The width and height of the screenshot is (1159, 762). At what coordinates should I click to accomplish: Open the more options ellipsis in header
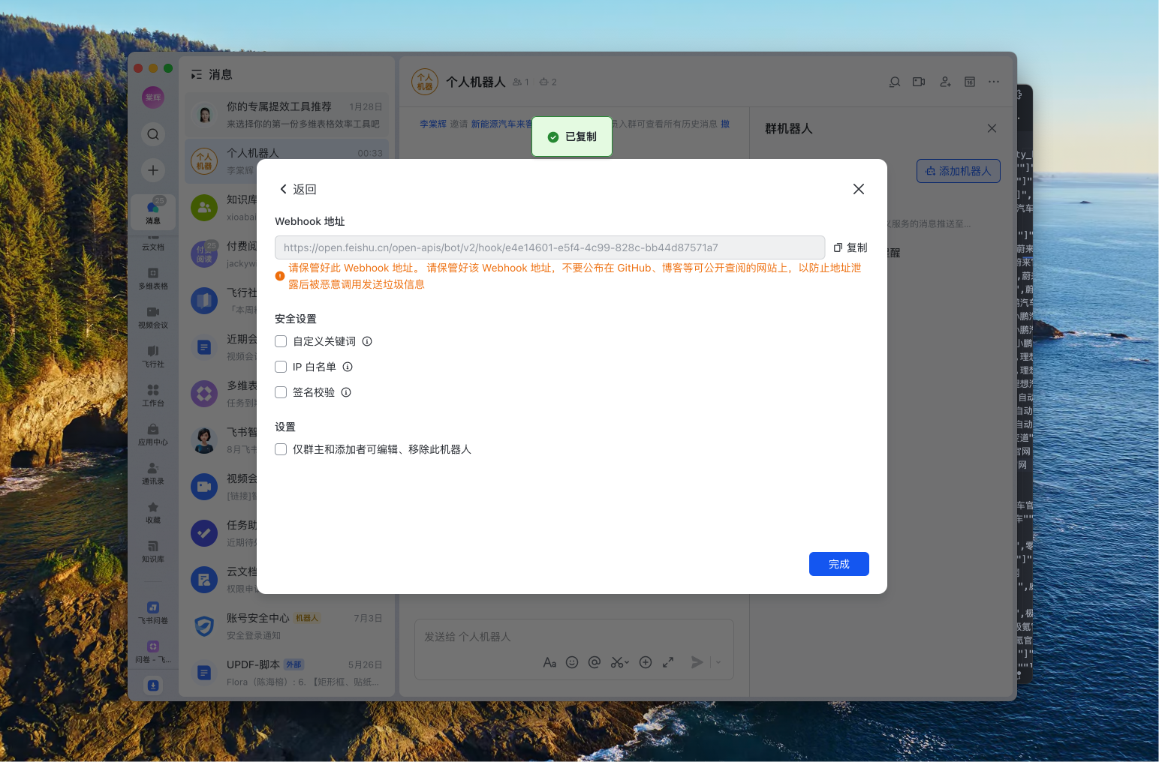pos(994,82)
